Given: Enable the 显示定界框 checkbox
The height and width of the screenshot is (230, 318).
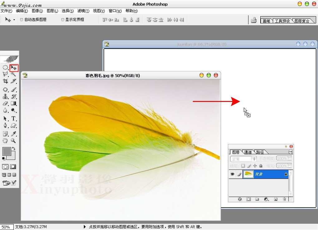Looking at the screenshot, I should point(63,20).
